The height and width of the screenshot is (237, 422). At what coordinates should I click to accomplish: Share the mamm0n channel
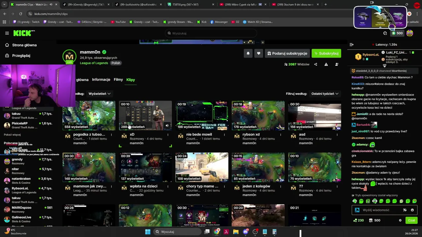(x=316, y=65)
